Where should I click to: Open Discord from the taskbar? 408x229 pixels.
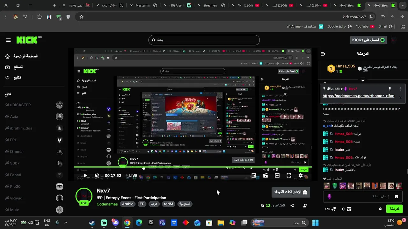[x=115, y=223]
